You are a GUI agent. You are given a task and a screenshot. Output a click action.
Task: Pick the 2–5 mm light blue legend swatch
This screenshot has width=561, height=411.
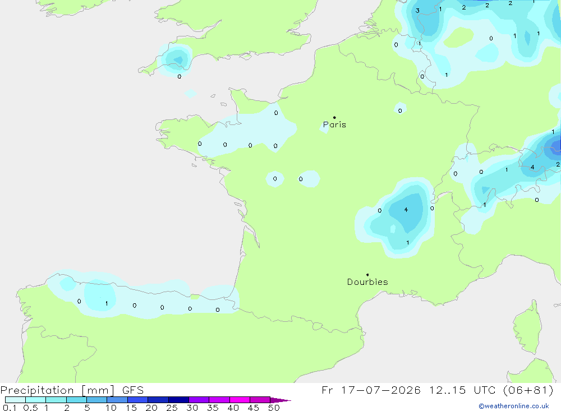pos(76,400)
